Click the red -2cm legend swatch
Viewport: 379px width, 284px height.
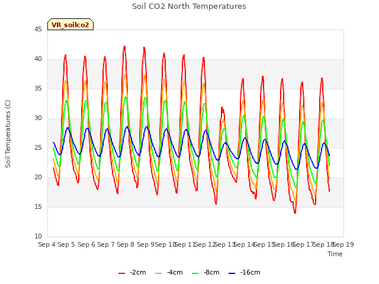(x=121, y=273)
